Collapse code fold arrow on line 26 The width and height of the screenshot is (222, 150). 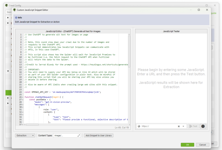point(23,97)
